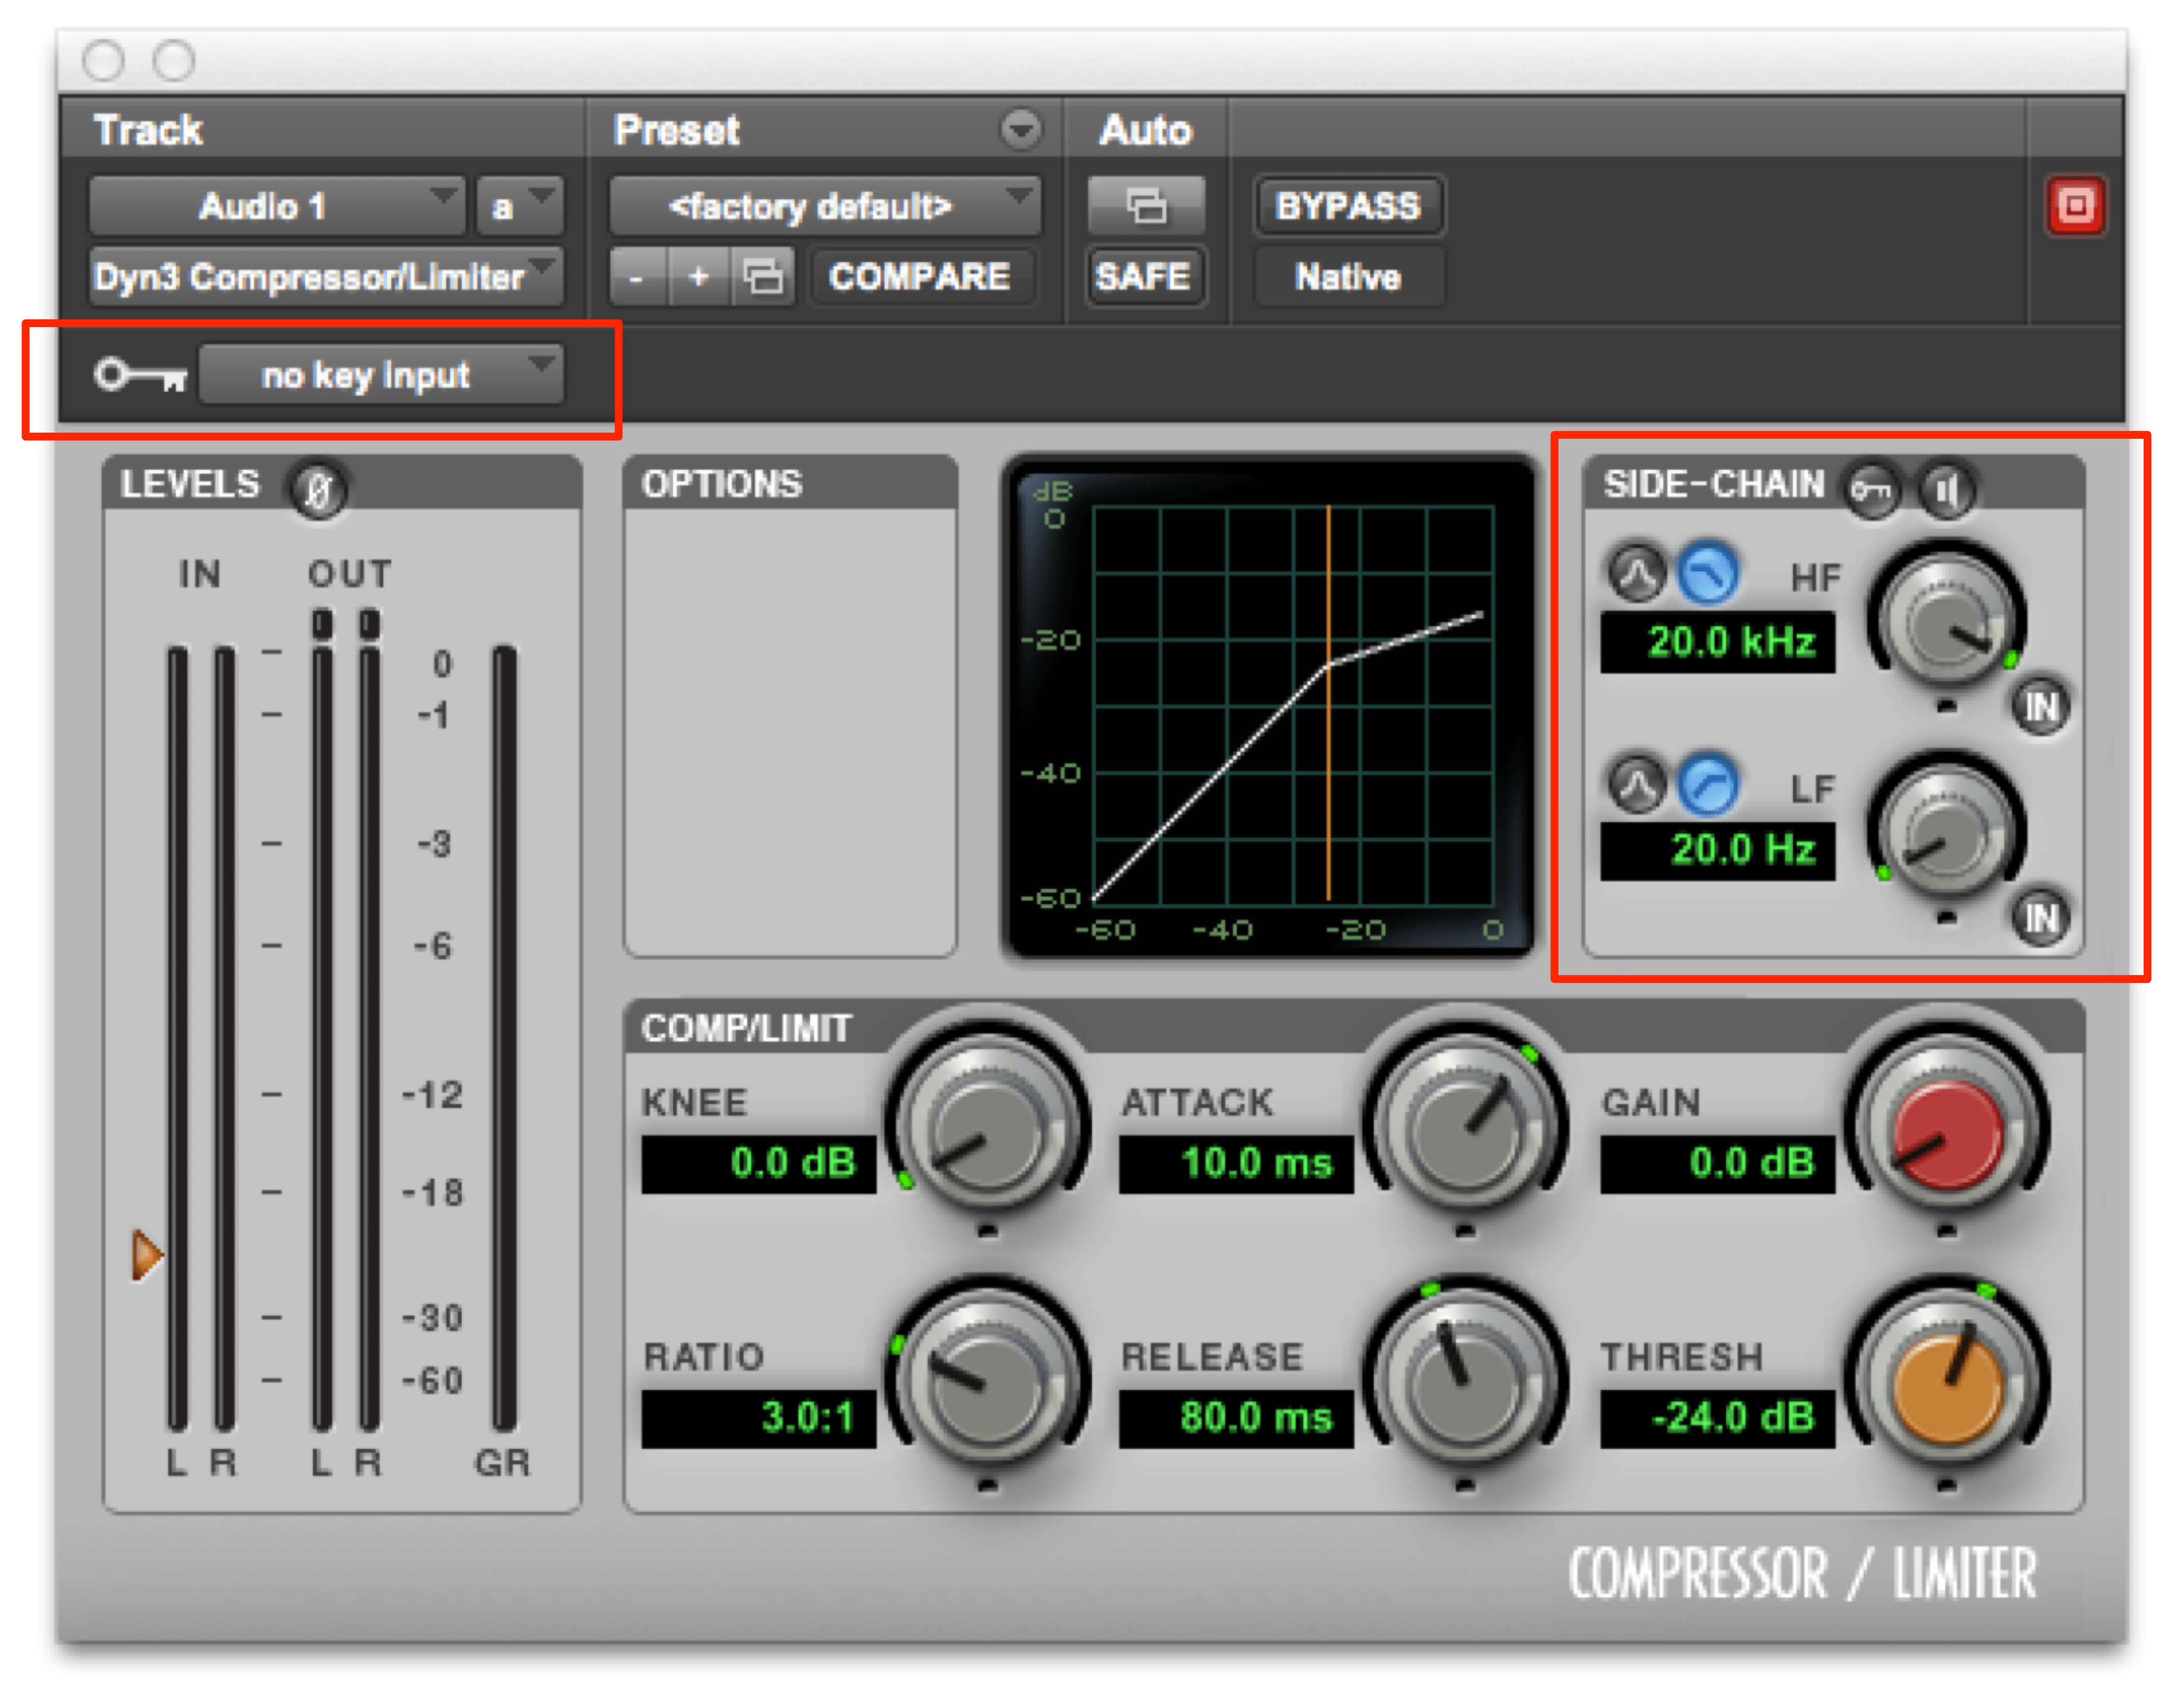Open the insert position 'a' selector
The height and width of the screenshot is (1708, 2176).
pyautogui.click(x=519, y=206)
